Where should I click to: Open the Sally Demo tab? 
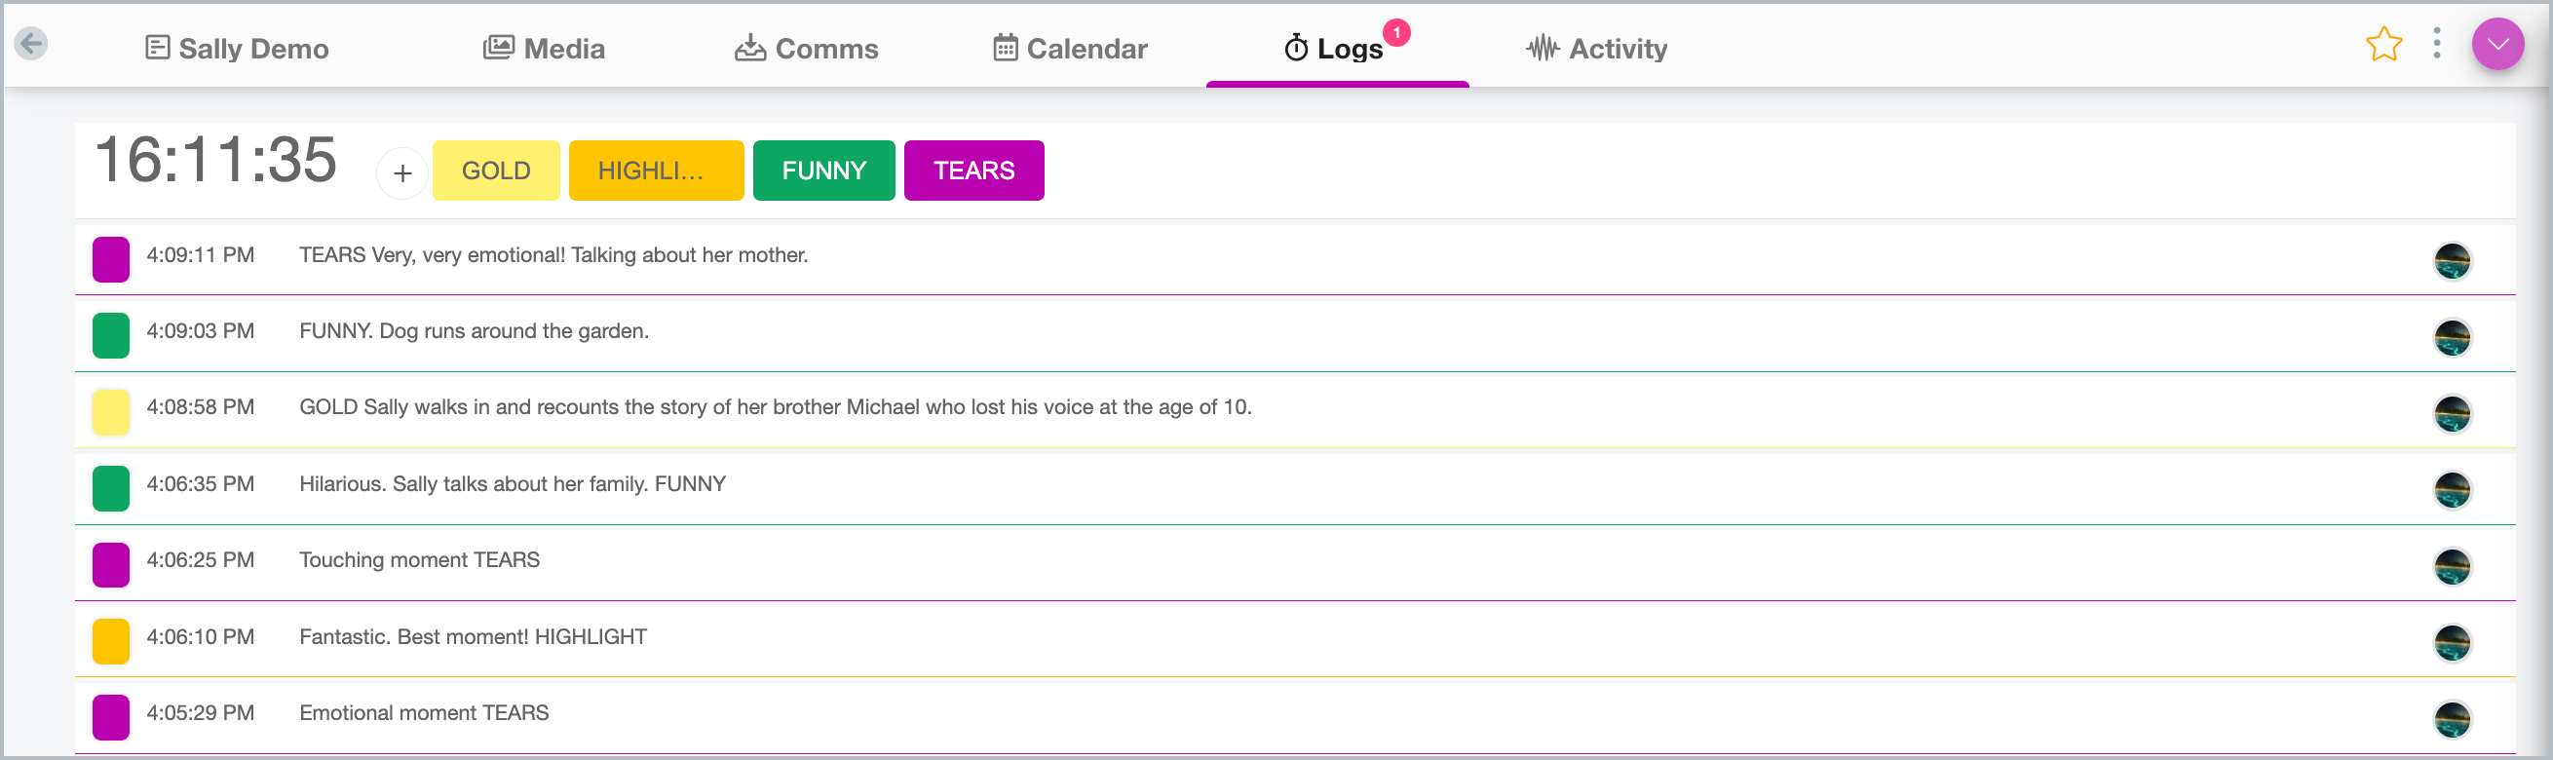click(237, 49)
